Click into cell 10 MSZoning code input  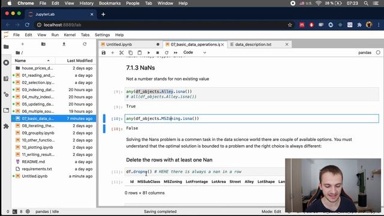[251, 119]
